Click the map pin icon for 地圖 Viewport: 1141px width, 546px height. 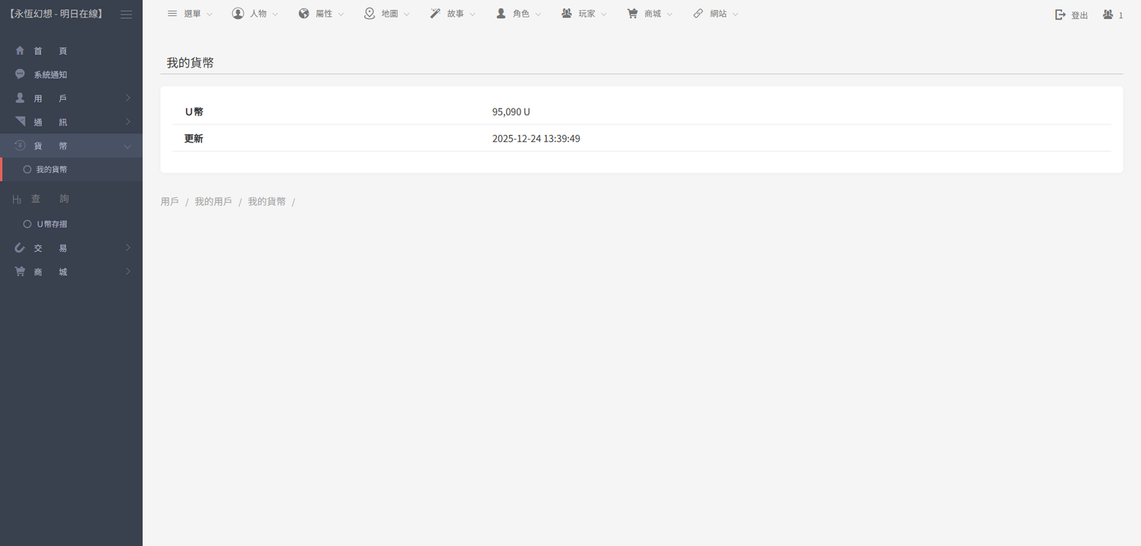369,14
